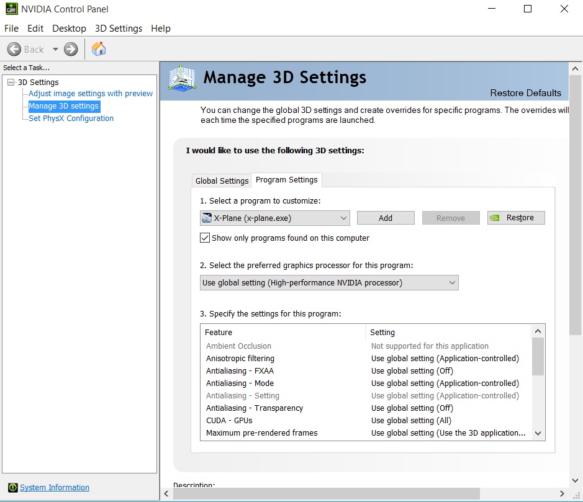Click the 'Ambient Occlusion' feature row
583x502 pixels.
[366, 346]
